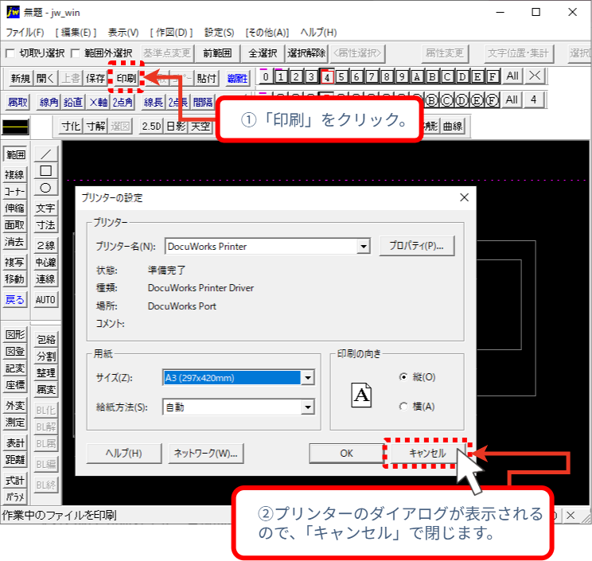
Task: Select the 複写 copy tool
Action: pos(15,262)
